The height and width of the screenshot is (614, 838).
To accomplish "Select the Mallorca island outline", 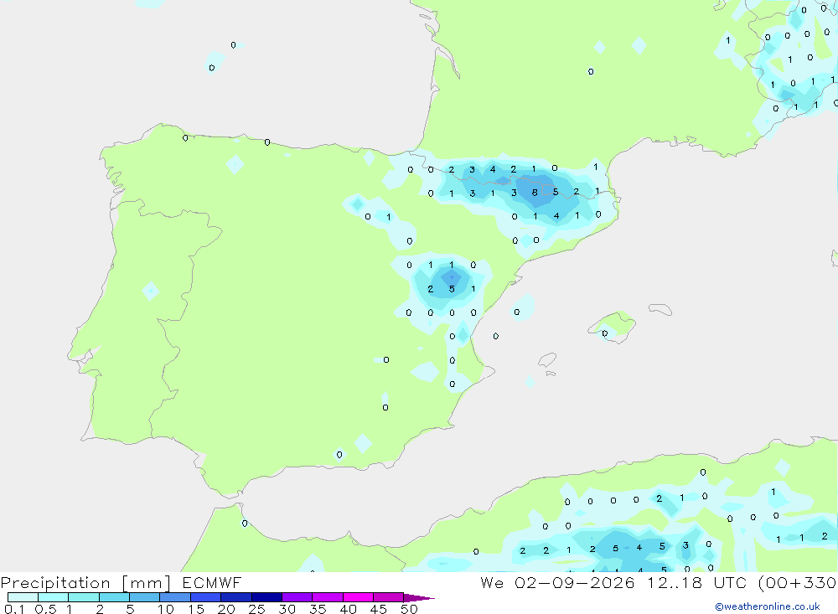I will coord(612,327).
